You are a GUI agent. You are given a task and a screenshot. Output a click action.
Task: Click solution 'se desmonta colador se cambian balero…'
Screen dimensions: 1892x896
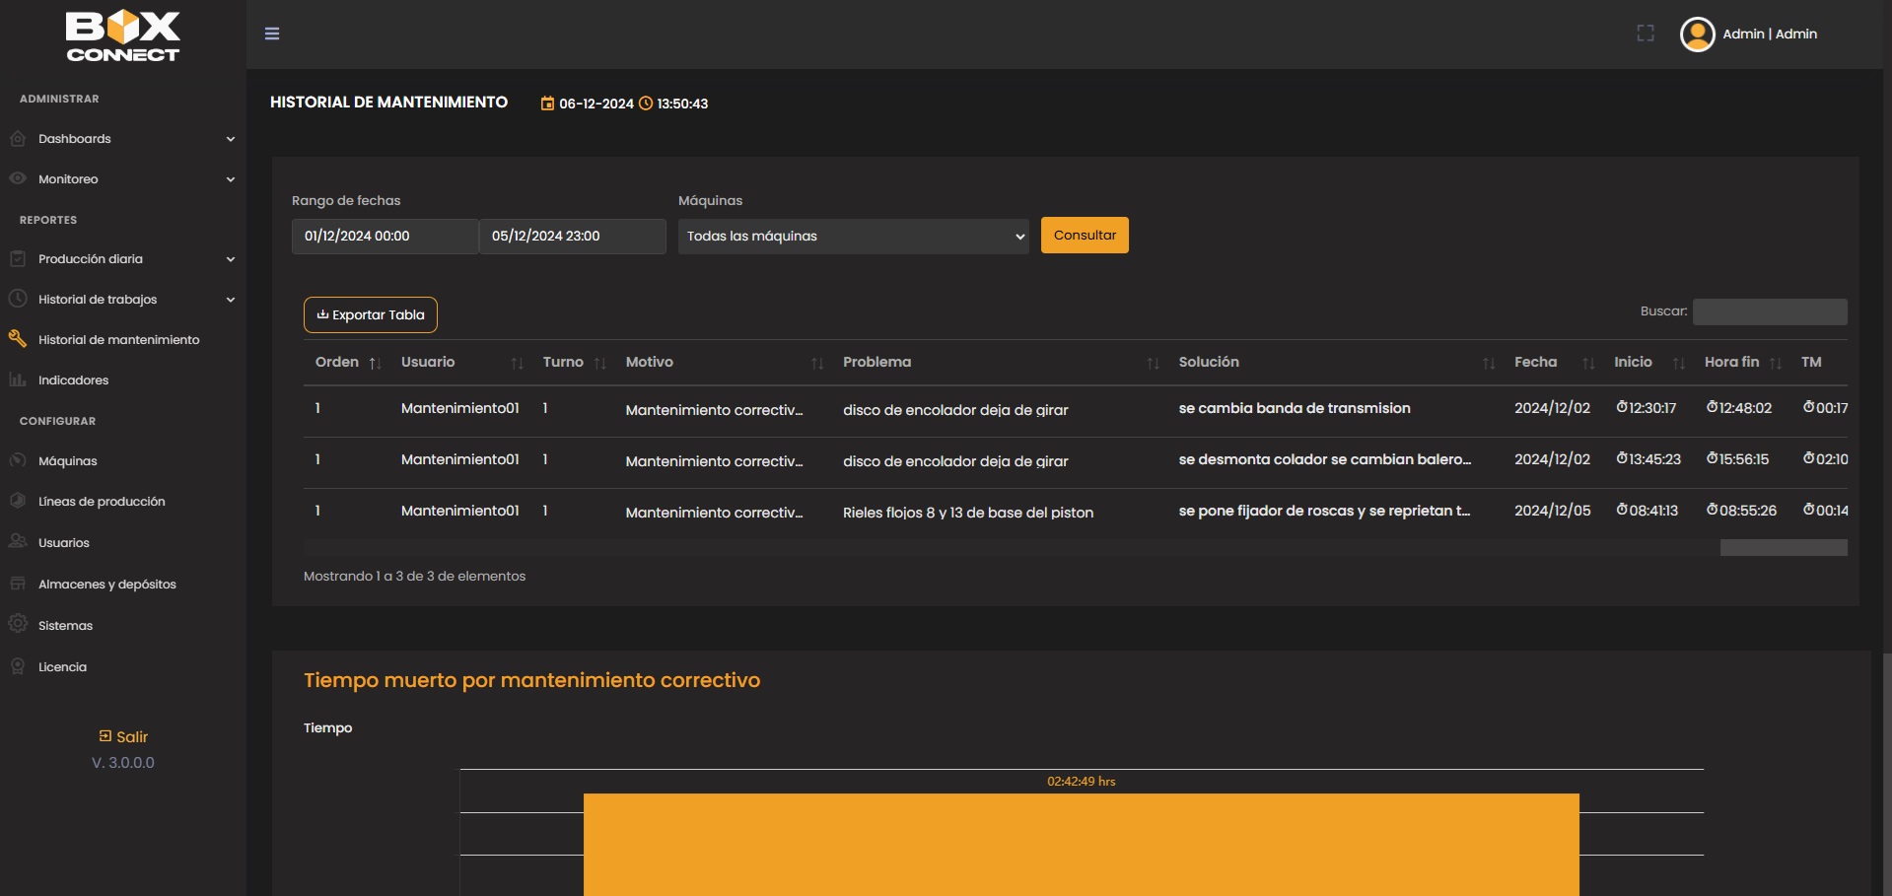click(x=1325, y=459)
